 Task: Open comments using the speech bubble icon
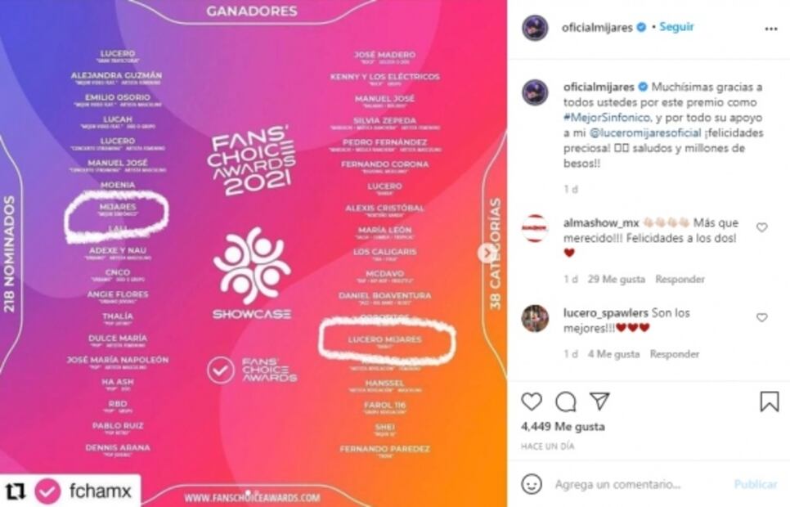click(x=566, y=402)
